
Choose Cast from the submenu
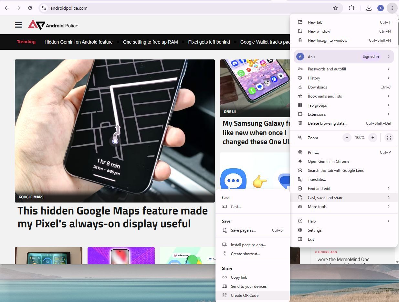[x=253, y=207]
